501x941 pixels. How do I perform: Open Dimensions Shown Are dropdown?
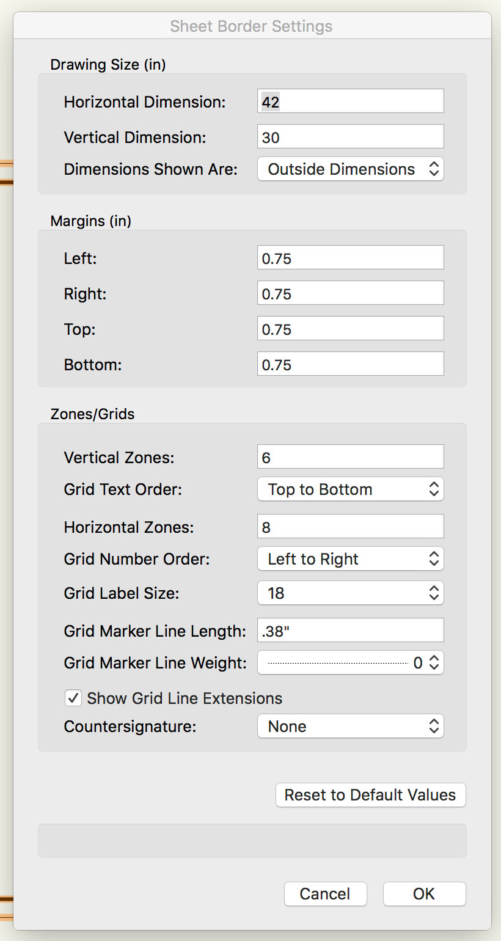pos(350,169)
